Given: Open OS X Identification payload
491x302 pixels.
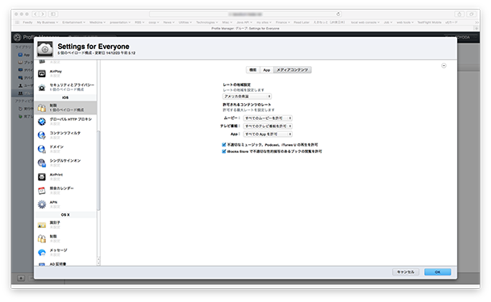Looking at the screenshot, I should click(66, 225).
